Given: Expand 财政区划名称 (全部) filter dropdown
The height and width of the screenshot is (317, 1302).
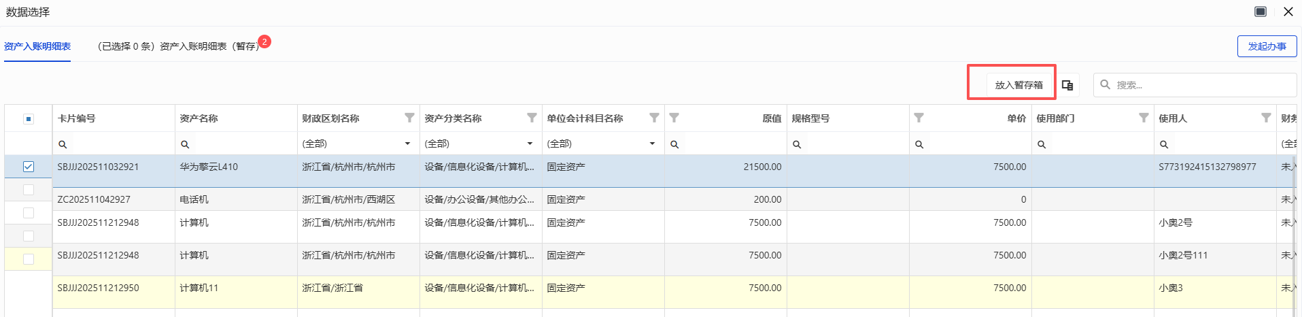Looking at the screenshot, I should pos(407,144).
